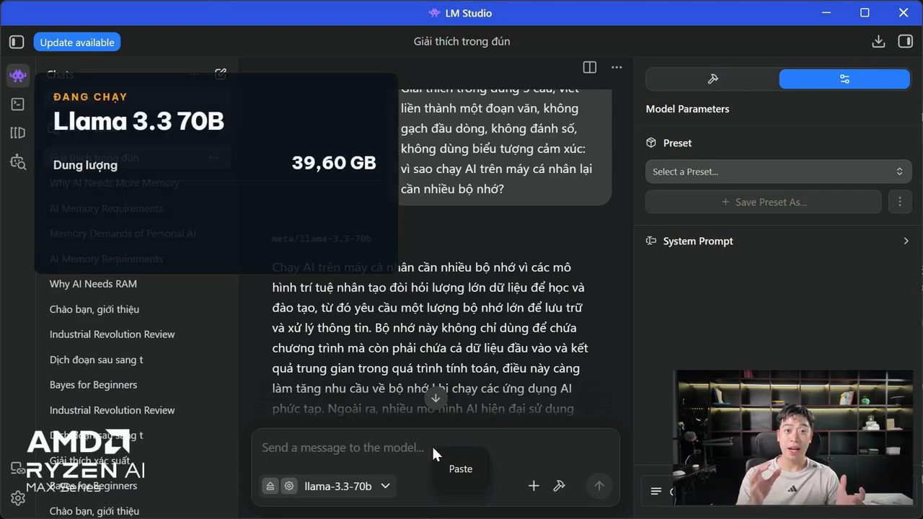
Task: Open model load settings gear near selector
Action: [289, 486]
